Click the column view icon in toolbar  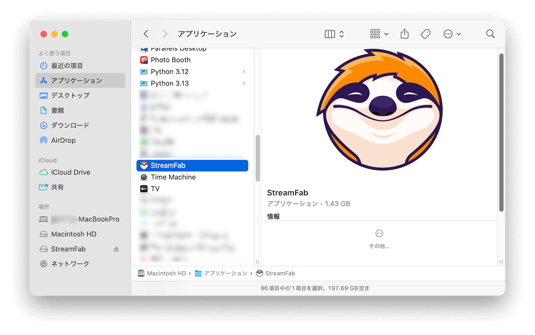coord(330,34)
